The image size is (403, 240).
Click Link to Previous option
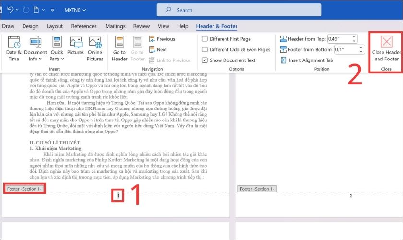tap(170, 60)
